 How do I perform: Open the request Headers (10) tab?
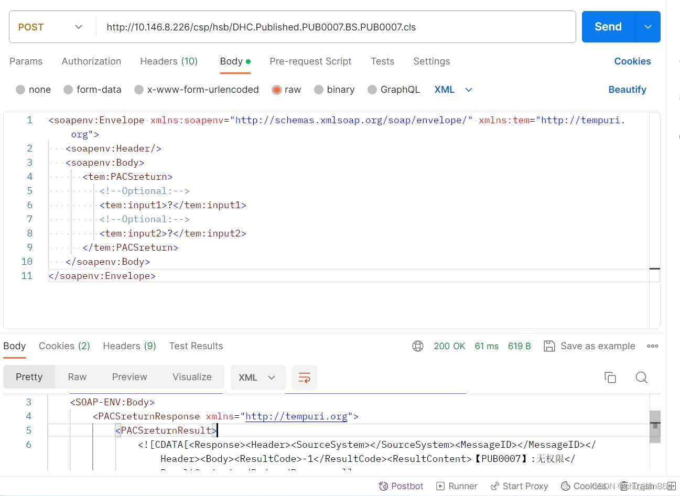click(x=169, y=61)
